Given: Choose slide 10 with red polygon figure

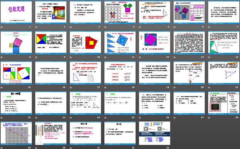Looking at the screenshot, I should [85, 43].
